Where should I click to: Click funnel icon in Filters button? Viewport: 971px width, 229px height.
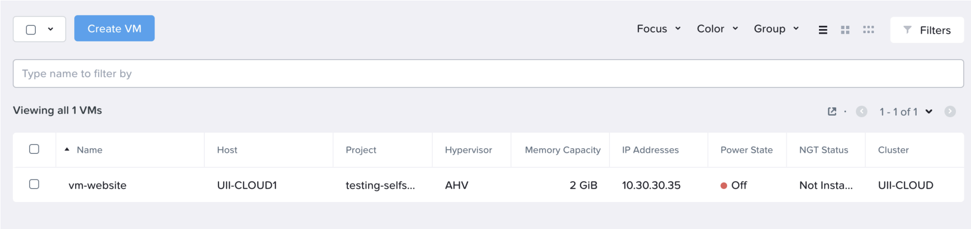pos(907,30)
